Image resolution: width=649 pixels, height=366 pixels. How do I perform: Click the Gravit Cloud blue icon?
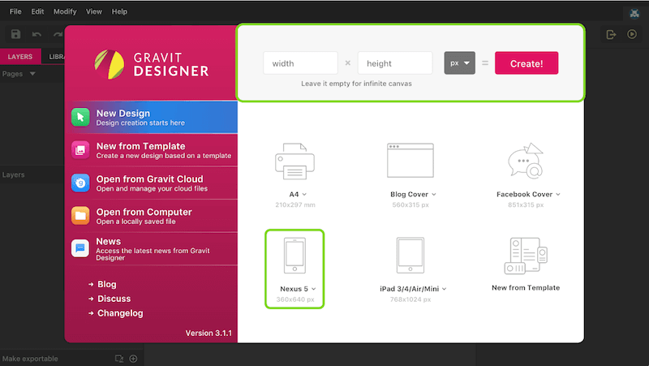pyautogui.click(x=80, y=183)
